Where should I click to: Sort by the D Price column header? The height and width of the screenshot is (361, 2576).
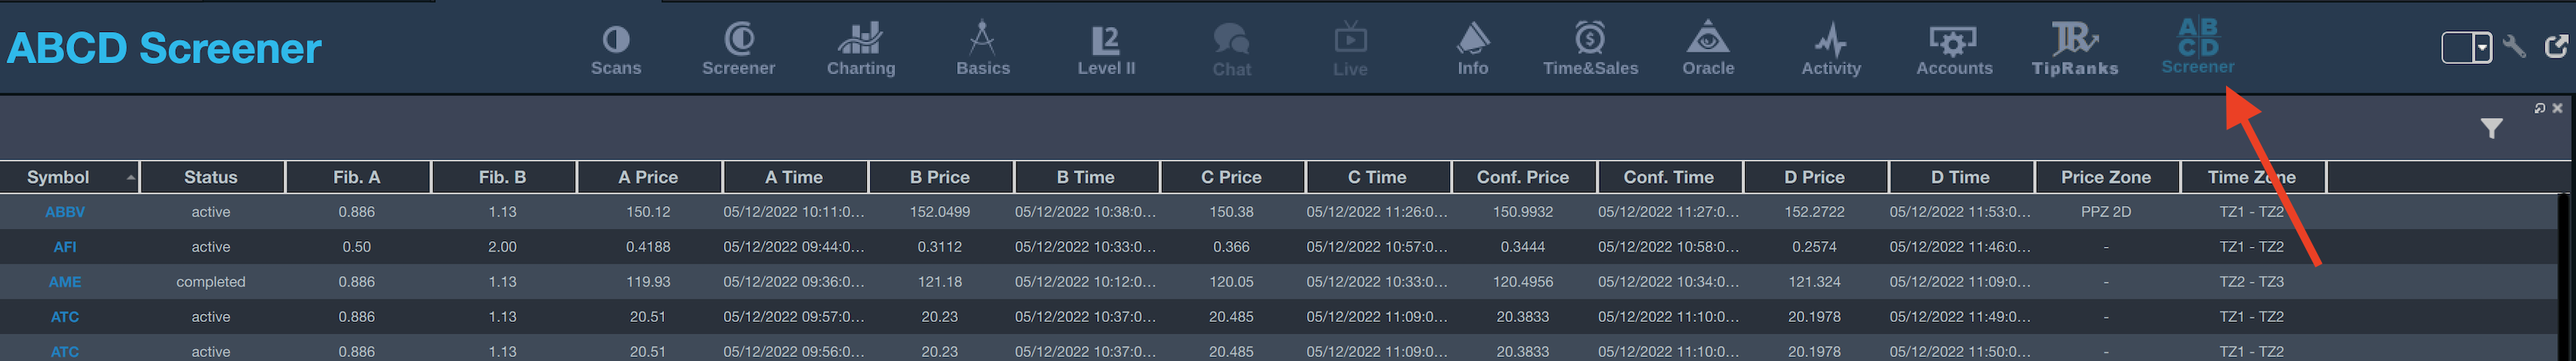[x=1814, y=177]
